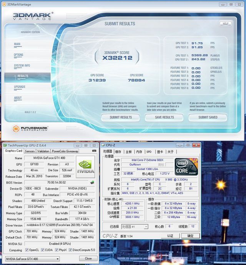
Task: Select the SPD tab in CPU-Z
Action: [149, 152]
